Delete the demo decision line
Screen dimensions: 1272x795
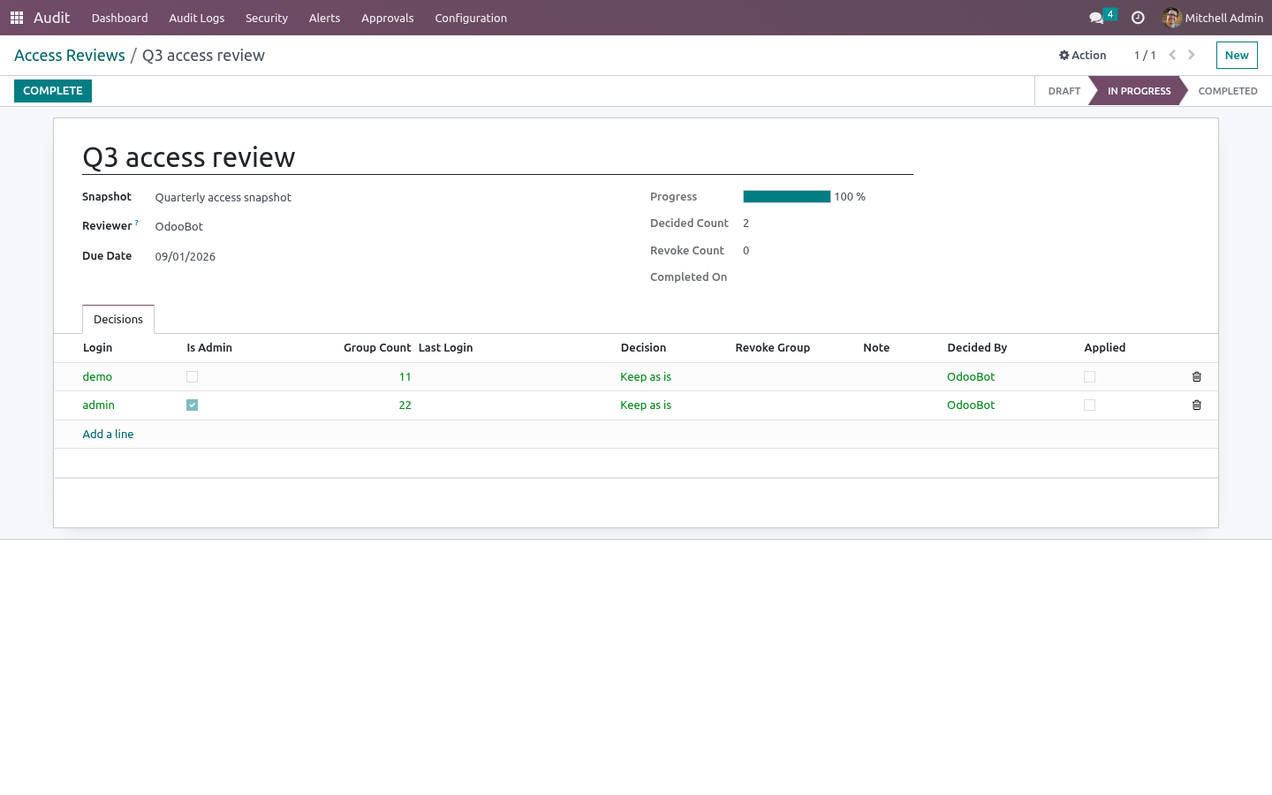pos(1197,377)
